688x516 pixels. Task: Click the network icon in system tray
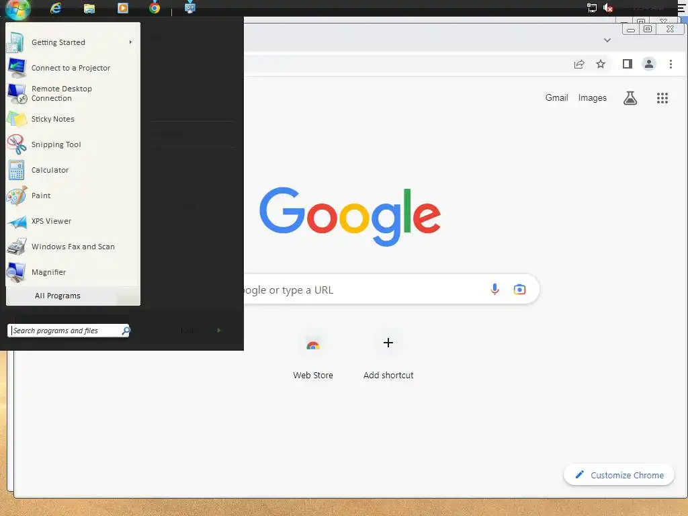point(591,7)
